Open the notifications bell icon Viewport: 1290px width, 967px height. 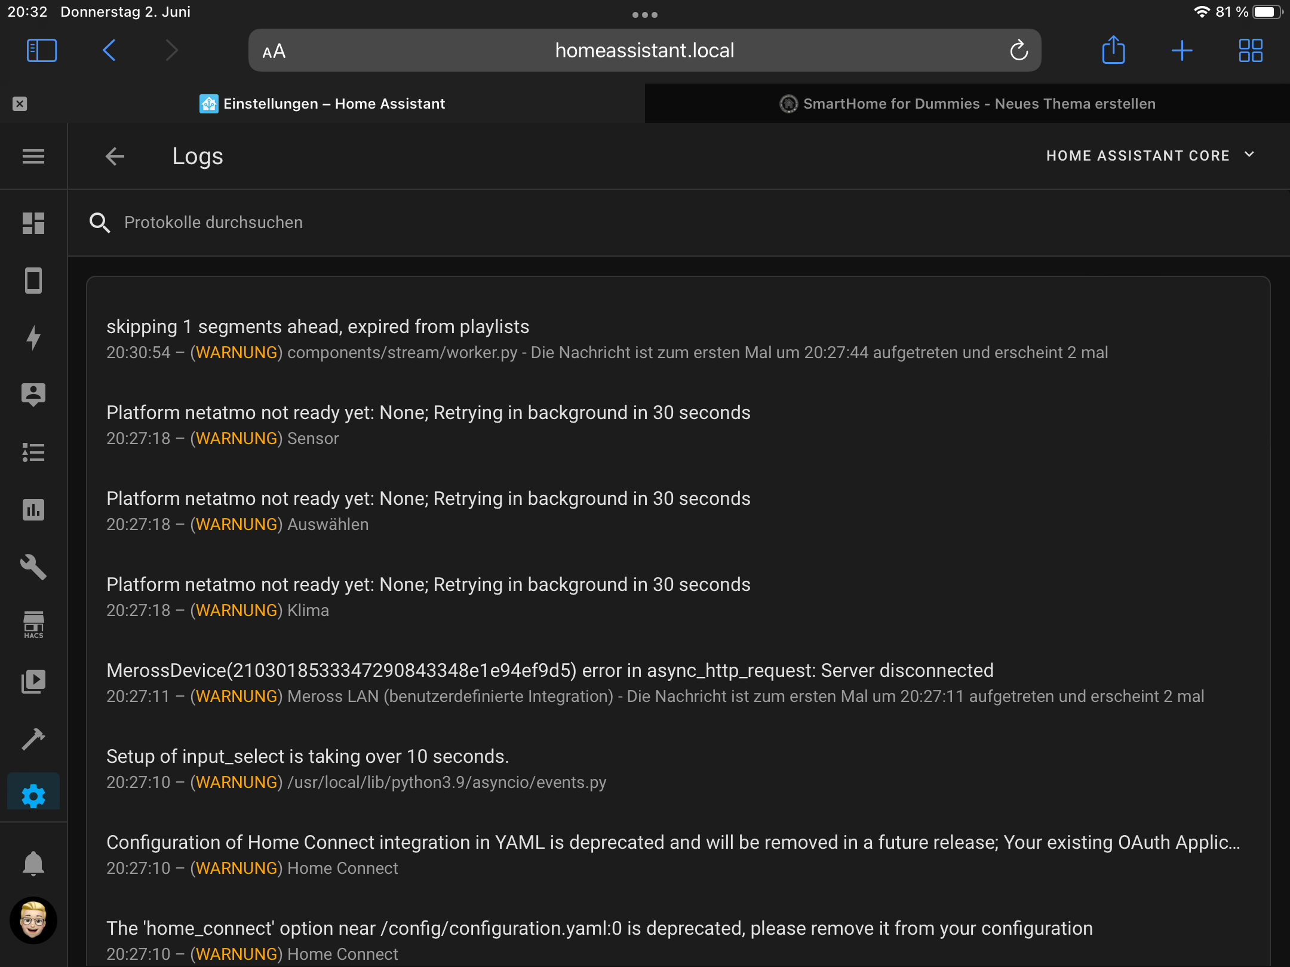pyautogui.click(x=33, y=863)
